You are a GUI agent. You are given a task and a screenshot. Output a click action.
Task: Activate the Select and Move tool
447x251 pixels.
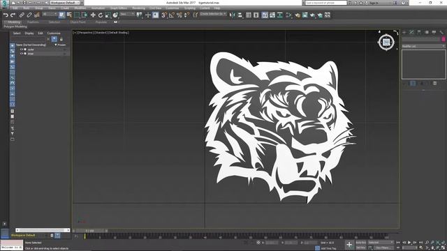pos(93,15)
